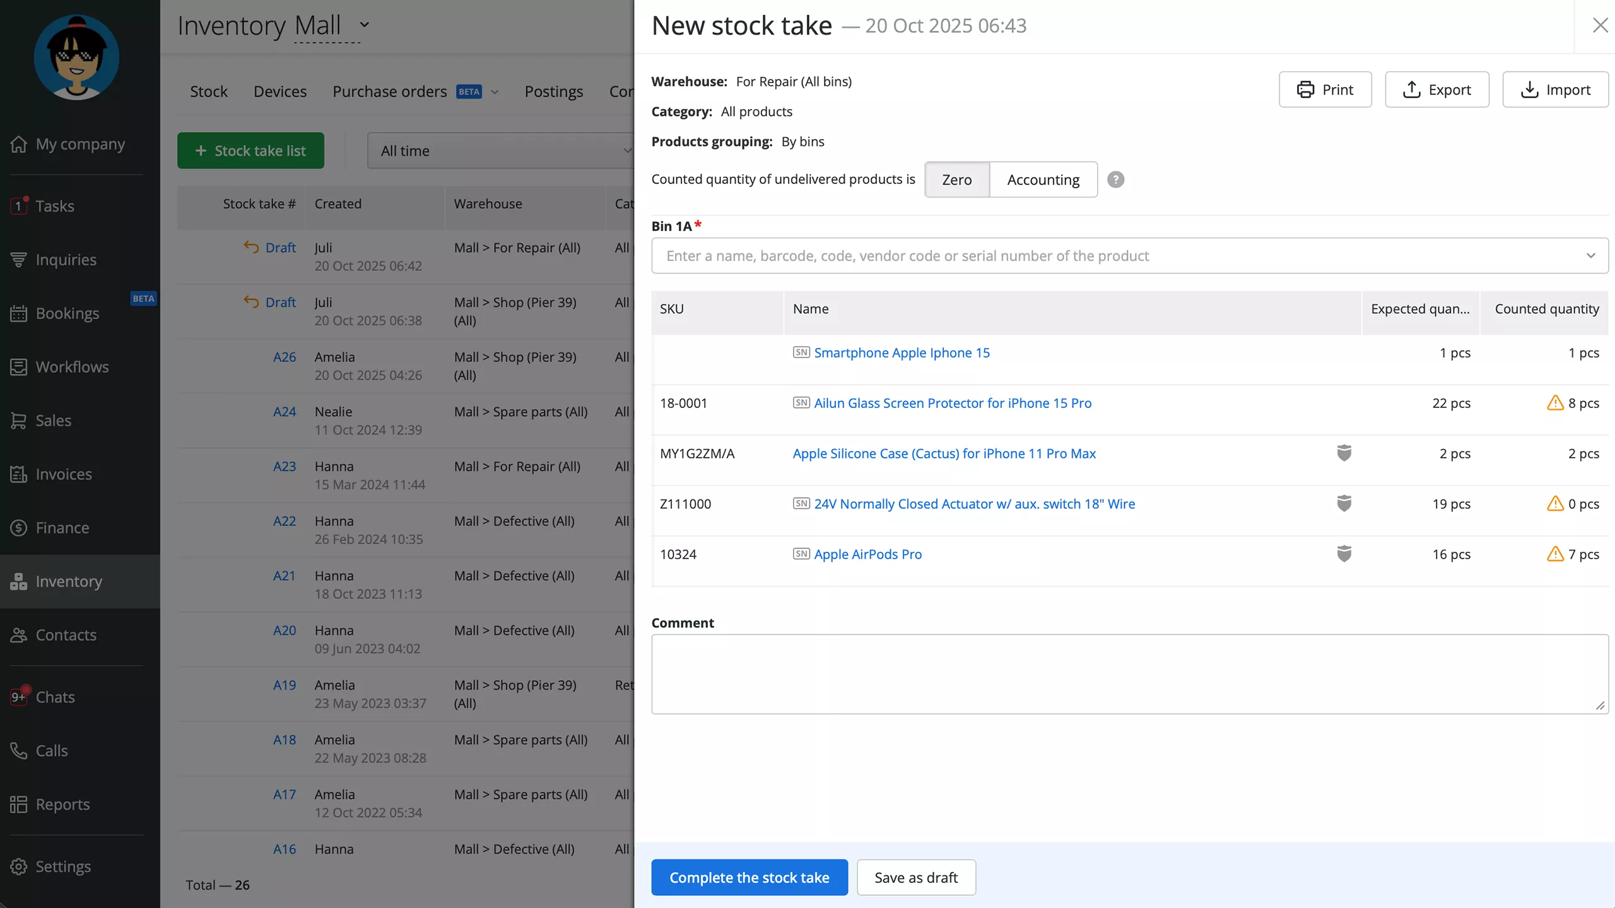This screenshot has height=908, width=1615.
Task: Switch to the Devices tab
Action: [279, 91]
